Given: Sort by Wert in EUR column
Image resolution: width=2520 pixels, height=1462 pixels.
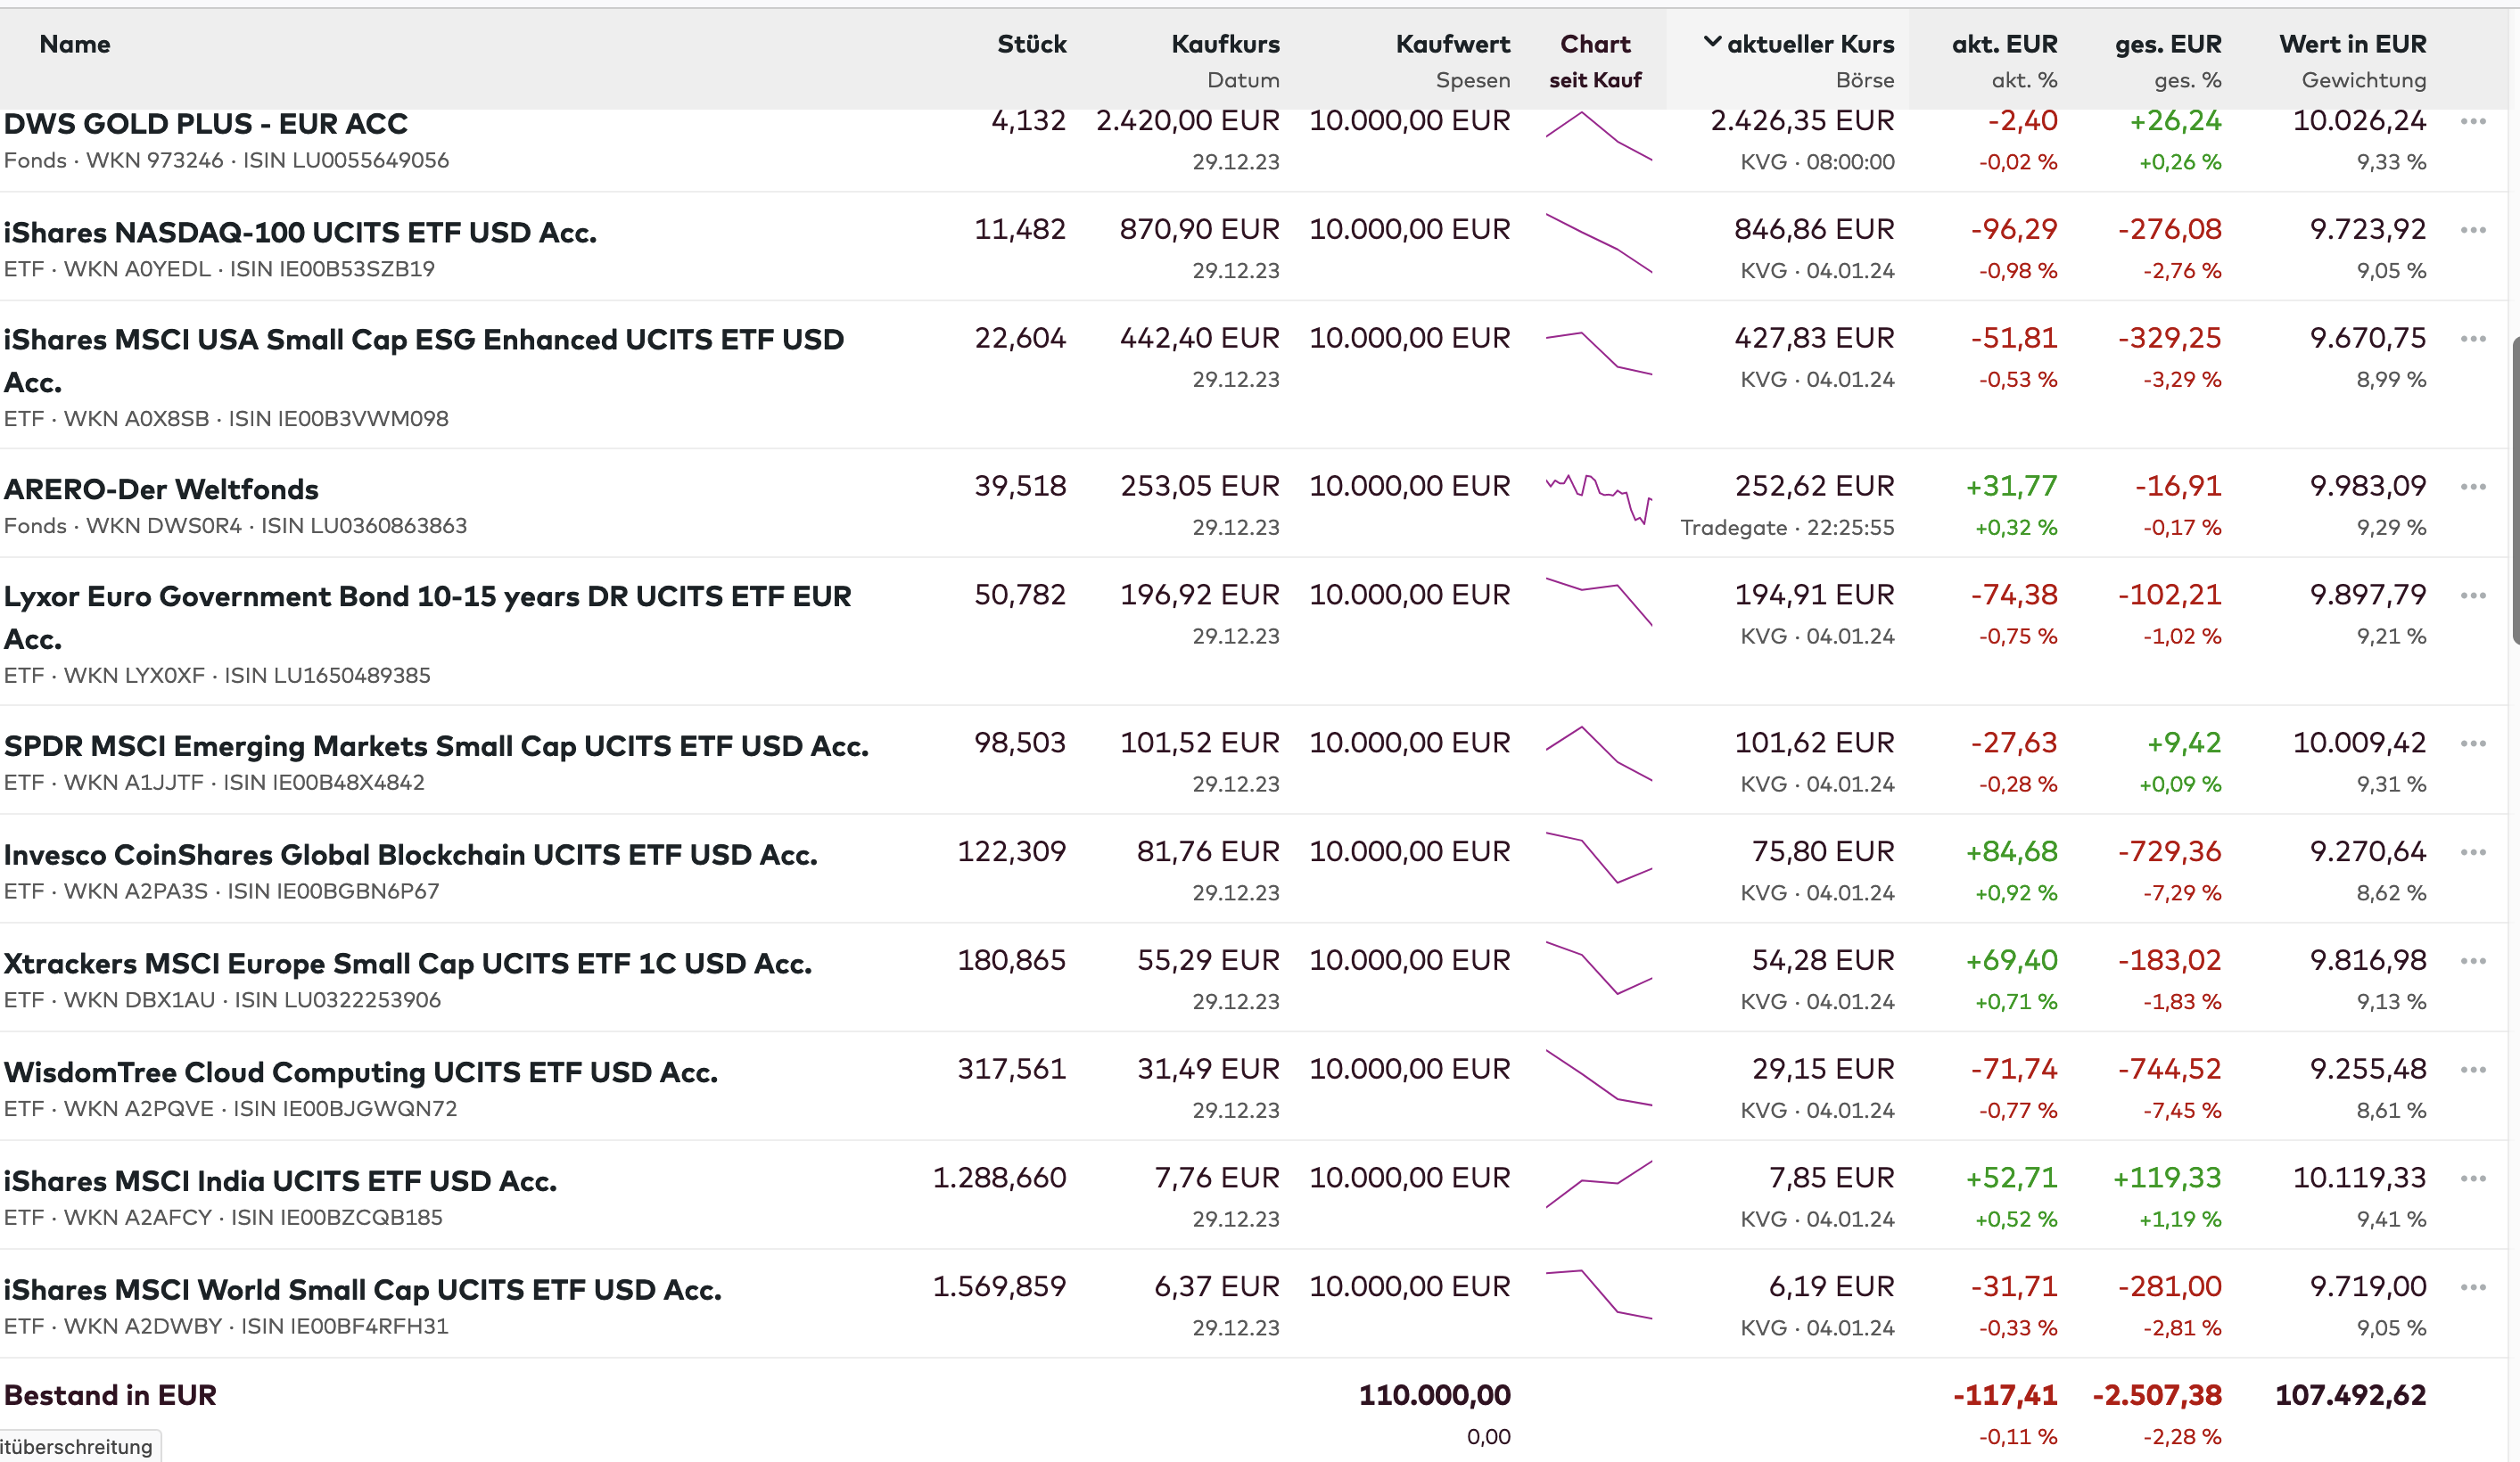Looking at the screenshot, I should pos(2352,44).
